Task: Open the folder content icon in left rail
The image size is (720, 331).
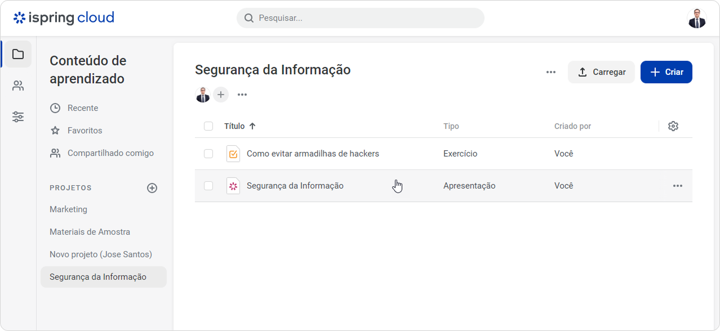Action: click(18, 54)
